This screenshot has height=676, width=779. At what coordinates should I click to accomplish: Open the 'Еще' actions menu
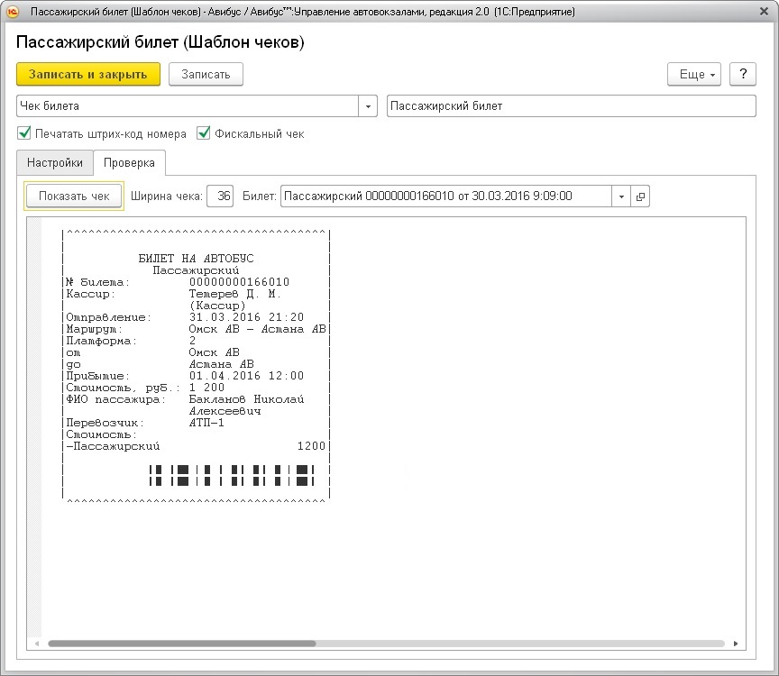693,74
